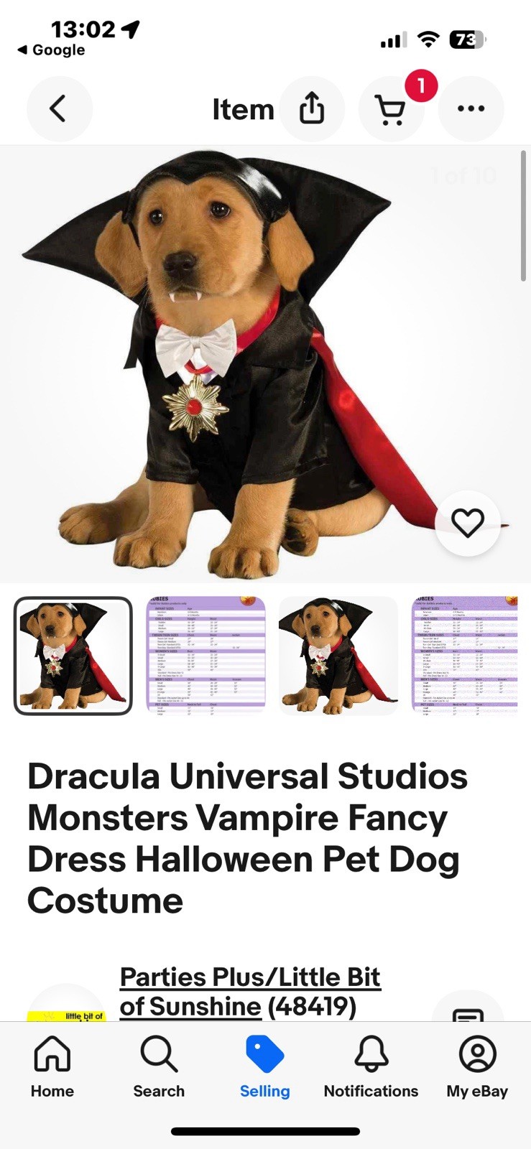Open the three-dot more options menu
This screenshot has height=1149, width=531.
pos(471,109)
